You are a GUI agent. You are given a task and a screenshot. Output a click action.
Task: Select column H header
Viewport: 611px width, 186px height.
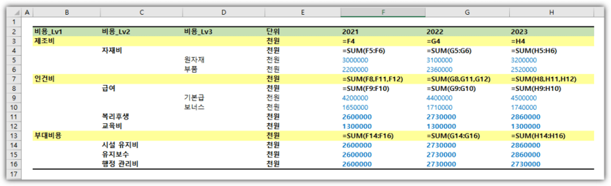[x=552, y=13]
